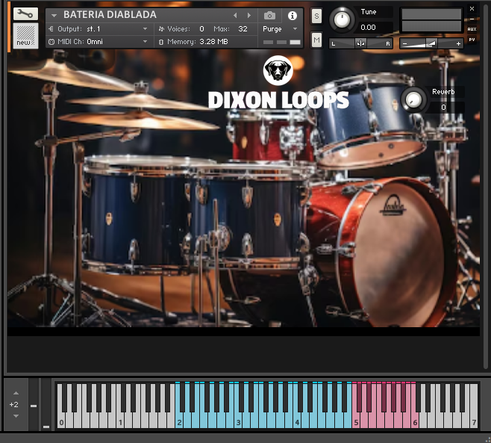Viewport: 491px width, 443px height.
Task: Open the wrench instrument edit mode
Action: click(x=25, y=13)
